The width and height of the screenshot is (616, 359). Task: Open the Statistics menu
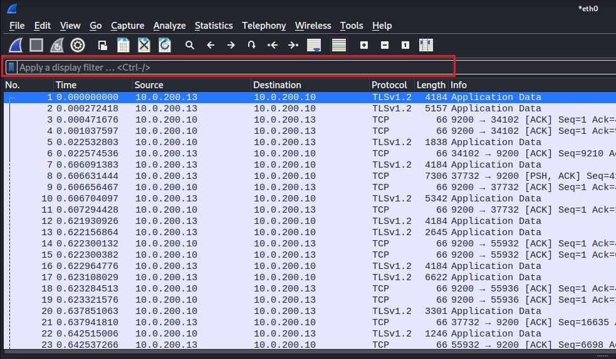(x=214, y=26)
